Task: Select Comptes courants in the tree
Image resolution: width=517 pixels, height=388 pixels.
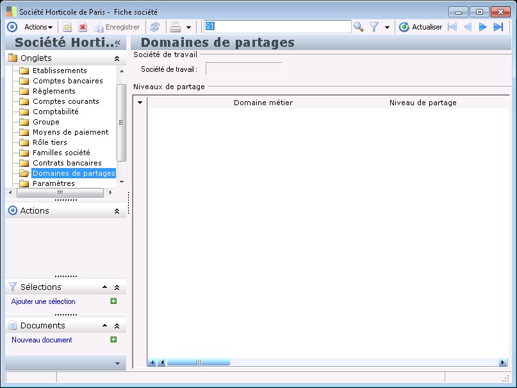Action: pos(65,101)
